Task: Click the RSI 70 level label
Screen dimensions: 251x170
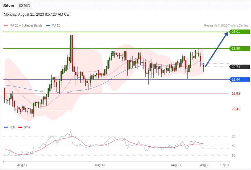Action: click(234, 136)
